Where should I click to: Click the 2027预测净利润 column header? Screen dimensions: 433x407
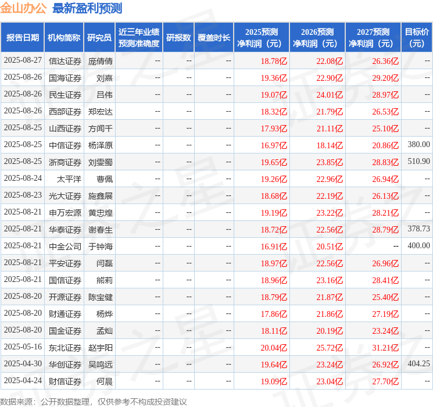pos(373,38)
